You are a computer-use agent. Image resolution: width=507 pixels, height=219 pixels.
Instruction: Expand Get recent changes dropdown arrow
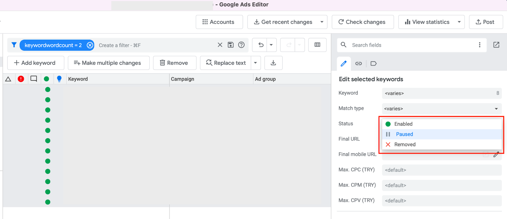pyautogui.click(x=322, y=22)
